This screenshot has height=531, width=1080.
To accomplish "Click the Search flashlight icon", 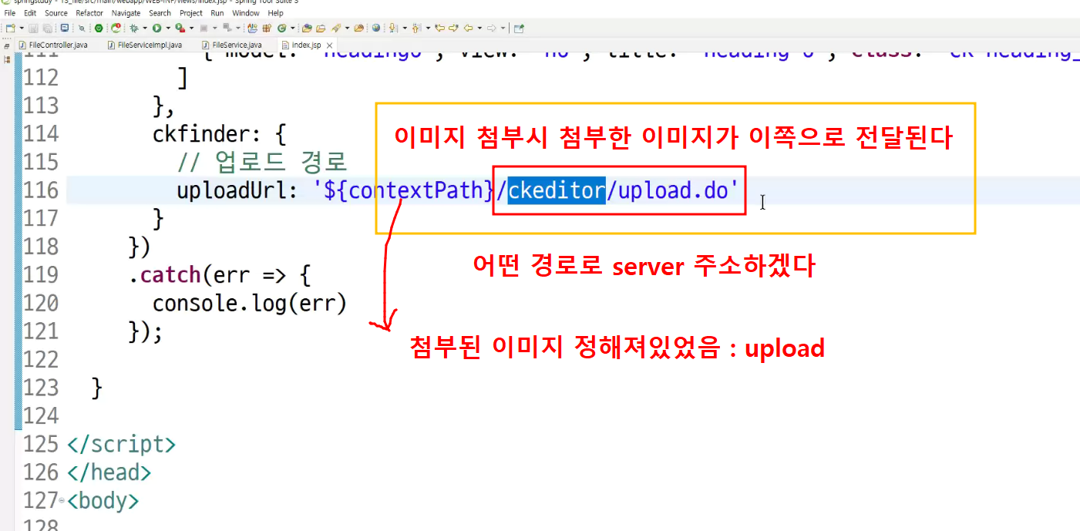I will 336,28.
